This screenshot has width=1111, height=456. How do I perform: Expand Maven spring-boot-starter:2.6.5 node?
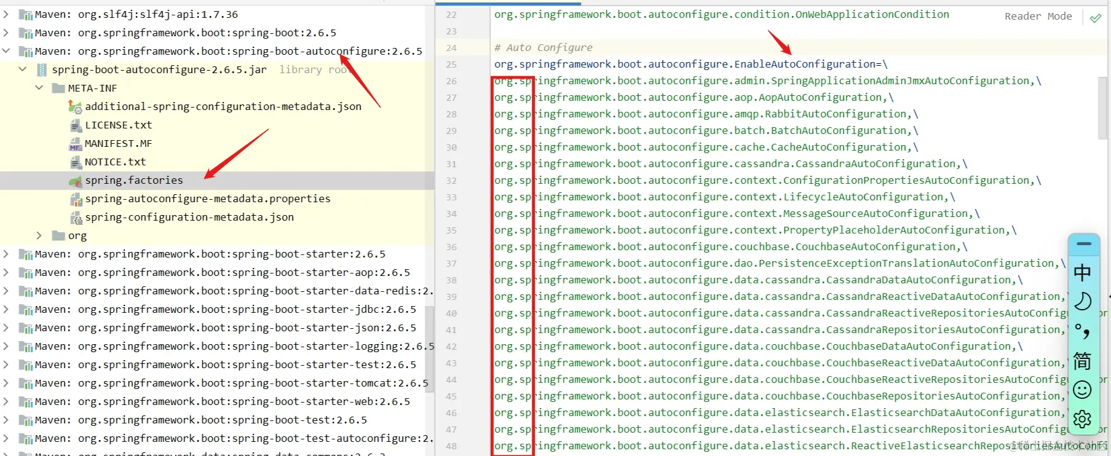pos(6,254)
